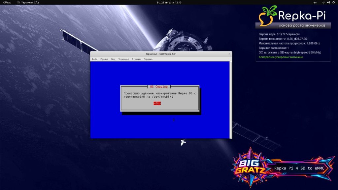This screenshot has height=190, width=338.
Task: Click the '/dev/mmcblk0 на /dev/mmcblk1' message line
Action: coord(148,97)
